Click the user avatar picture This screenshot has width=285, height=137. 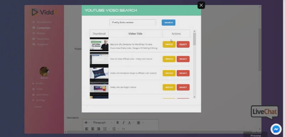point(44,71)
